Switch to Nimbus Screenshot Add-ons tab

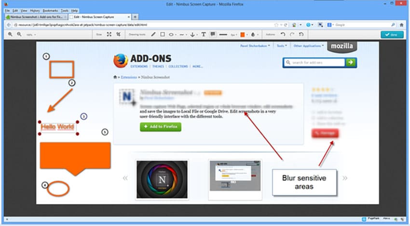(36, 17)
